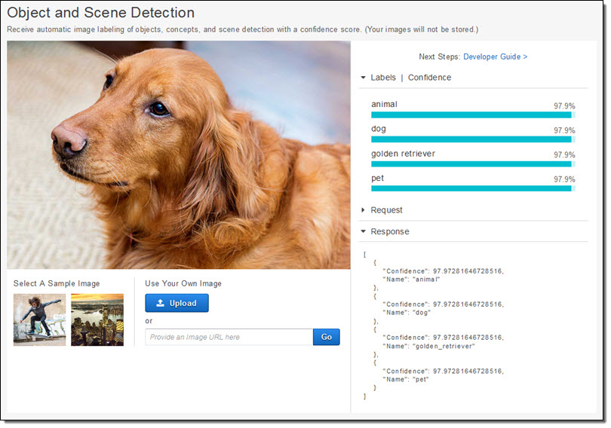Click the Confidence column header text

click(x=429, y=78)
